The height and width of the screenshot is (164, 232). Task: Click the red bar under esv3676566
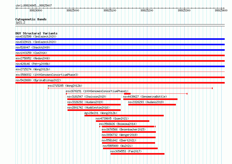pos(129,132)
